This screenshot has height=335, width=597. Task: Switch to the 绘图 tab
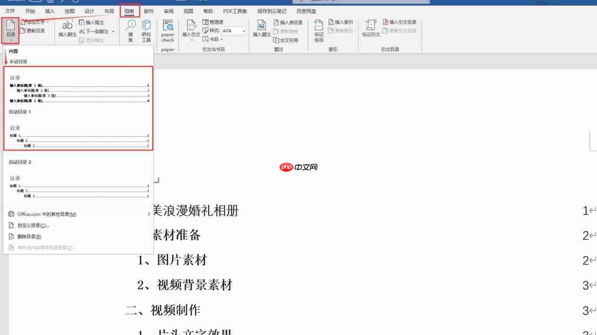coord(69,11)
